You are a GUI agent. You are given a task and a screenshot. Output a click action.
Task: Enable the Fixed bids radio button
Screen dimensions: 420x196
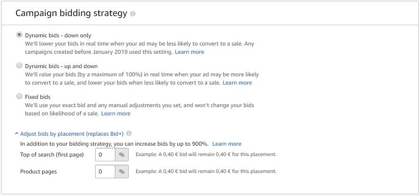pyautogui.click(x=19, y=96)
